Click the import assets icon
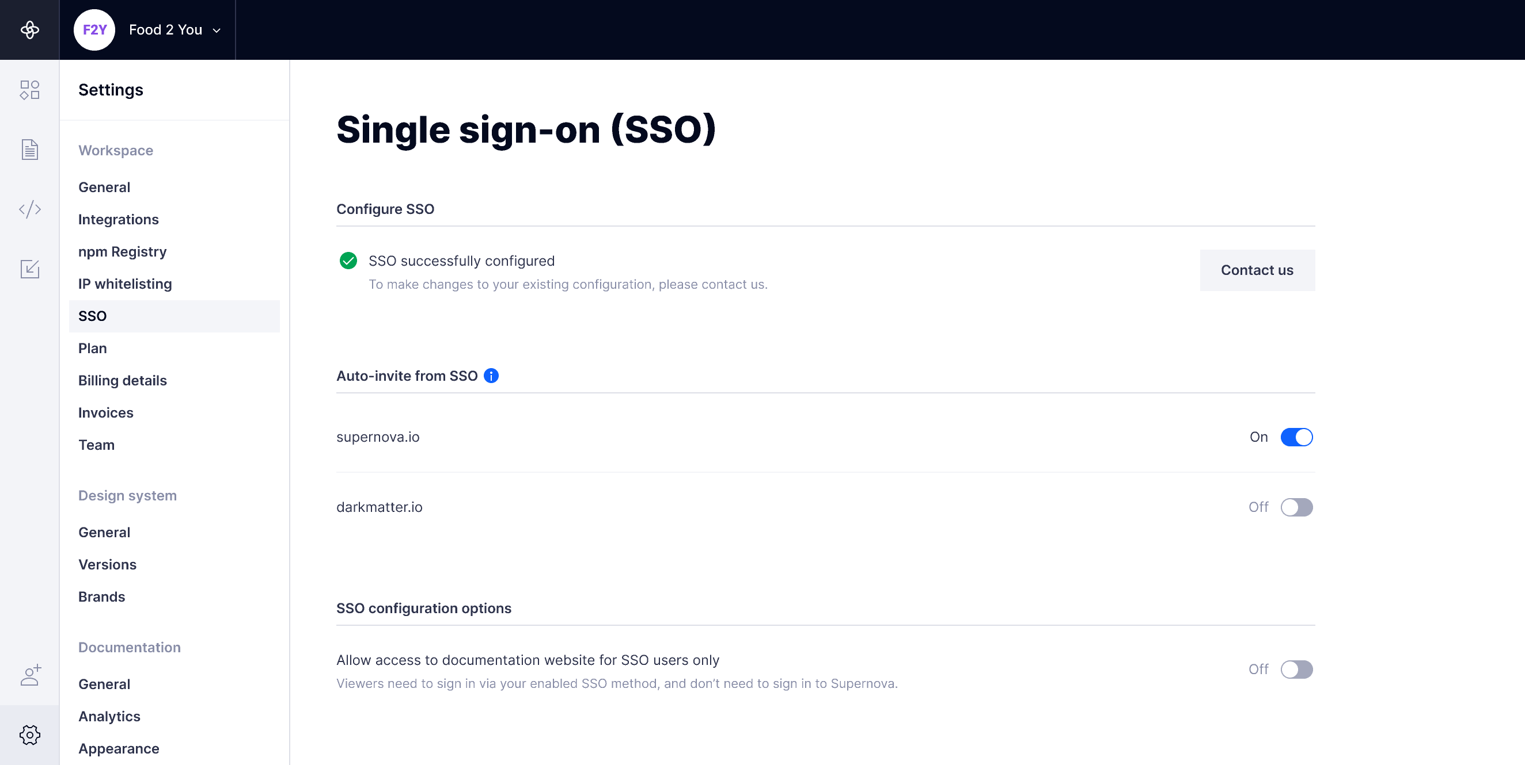 (29, 269)
